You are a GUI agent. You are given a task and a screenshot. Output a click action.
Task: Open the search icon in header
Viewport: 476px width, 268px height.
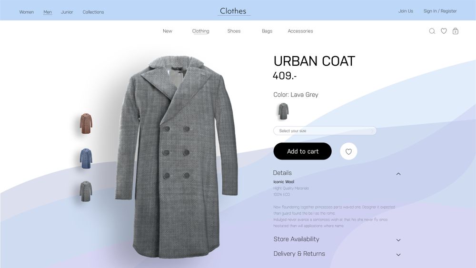point(432,31)
